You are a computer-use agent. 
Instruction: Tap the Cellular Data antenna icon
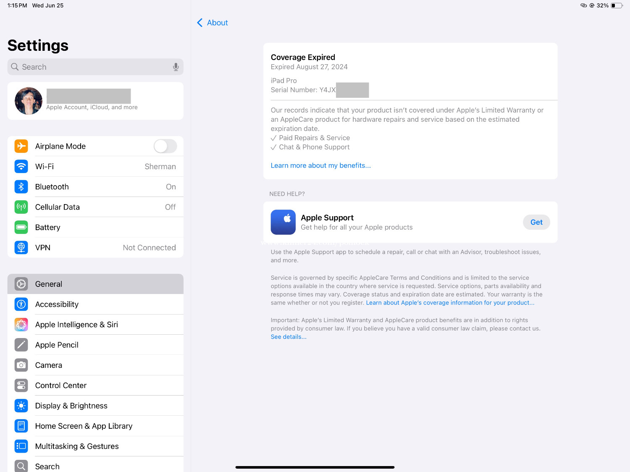click(21, 207)
